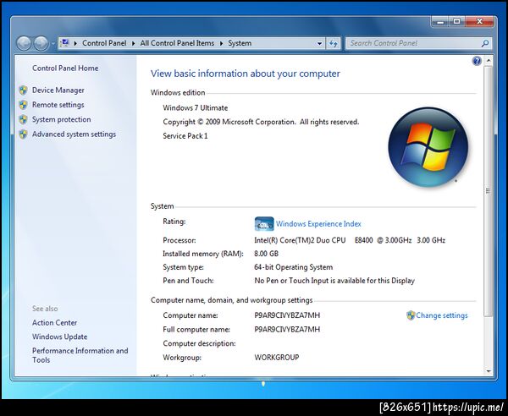This screenshot has width=508, height=416.
Task: Click the vertical scrollbar thumb
Action: (x=489, y=191)
